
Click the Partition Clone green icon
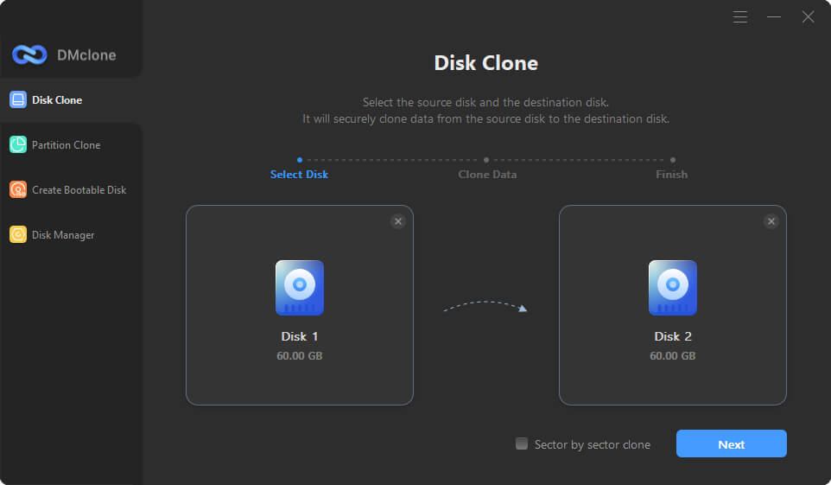point(18,144)
